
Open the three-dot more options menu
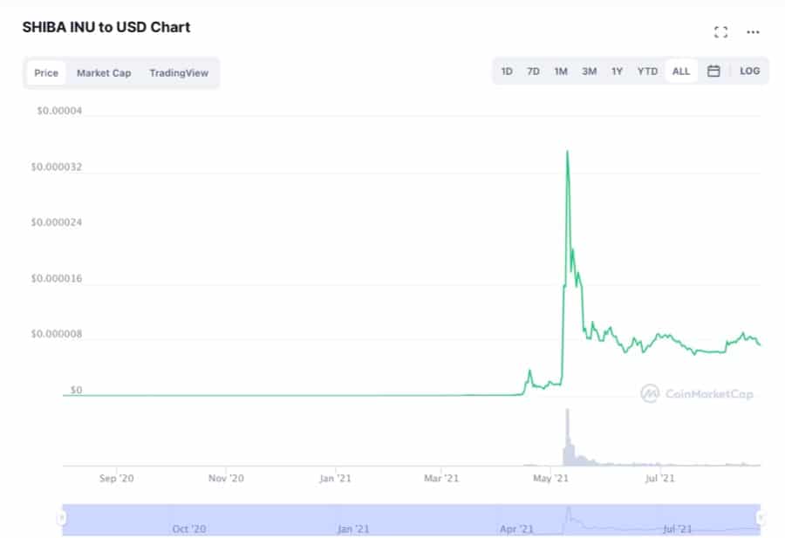[x=753, y=32]
